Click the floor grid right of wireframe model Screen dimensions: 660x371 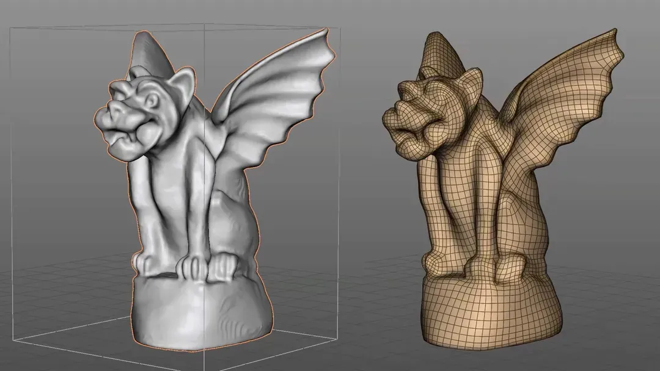click(611, 305)
